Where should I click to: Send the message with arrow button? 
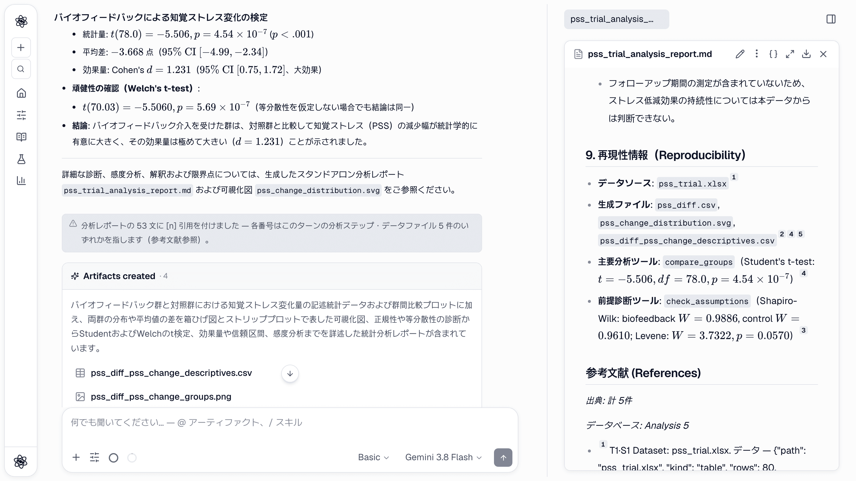point(503,458)
